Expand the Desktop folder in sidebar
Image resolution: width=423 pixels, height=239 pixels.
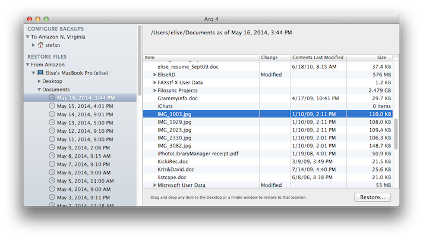39,81
